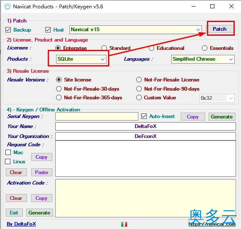Image resolution: width=241 pixels, height=229 pixels.
Task: Open the 0x32 custom value dropdown
Action: coord(217,98)
